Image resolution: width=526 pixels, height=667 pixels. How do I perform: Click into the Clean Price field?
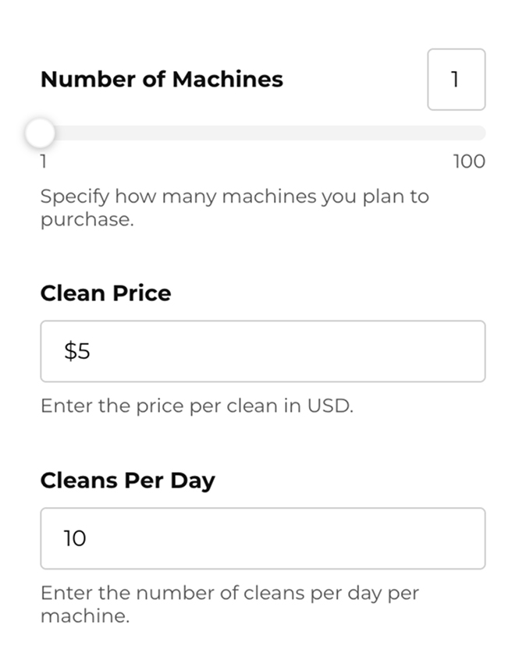point(262,351)
